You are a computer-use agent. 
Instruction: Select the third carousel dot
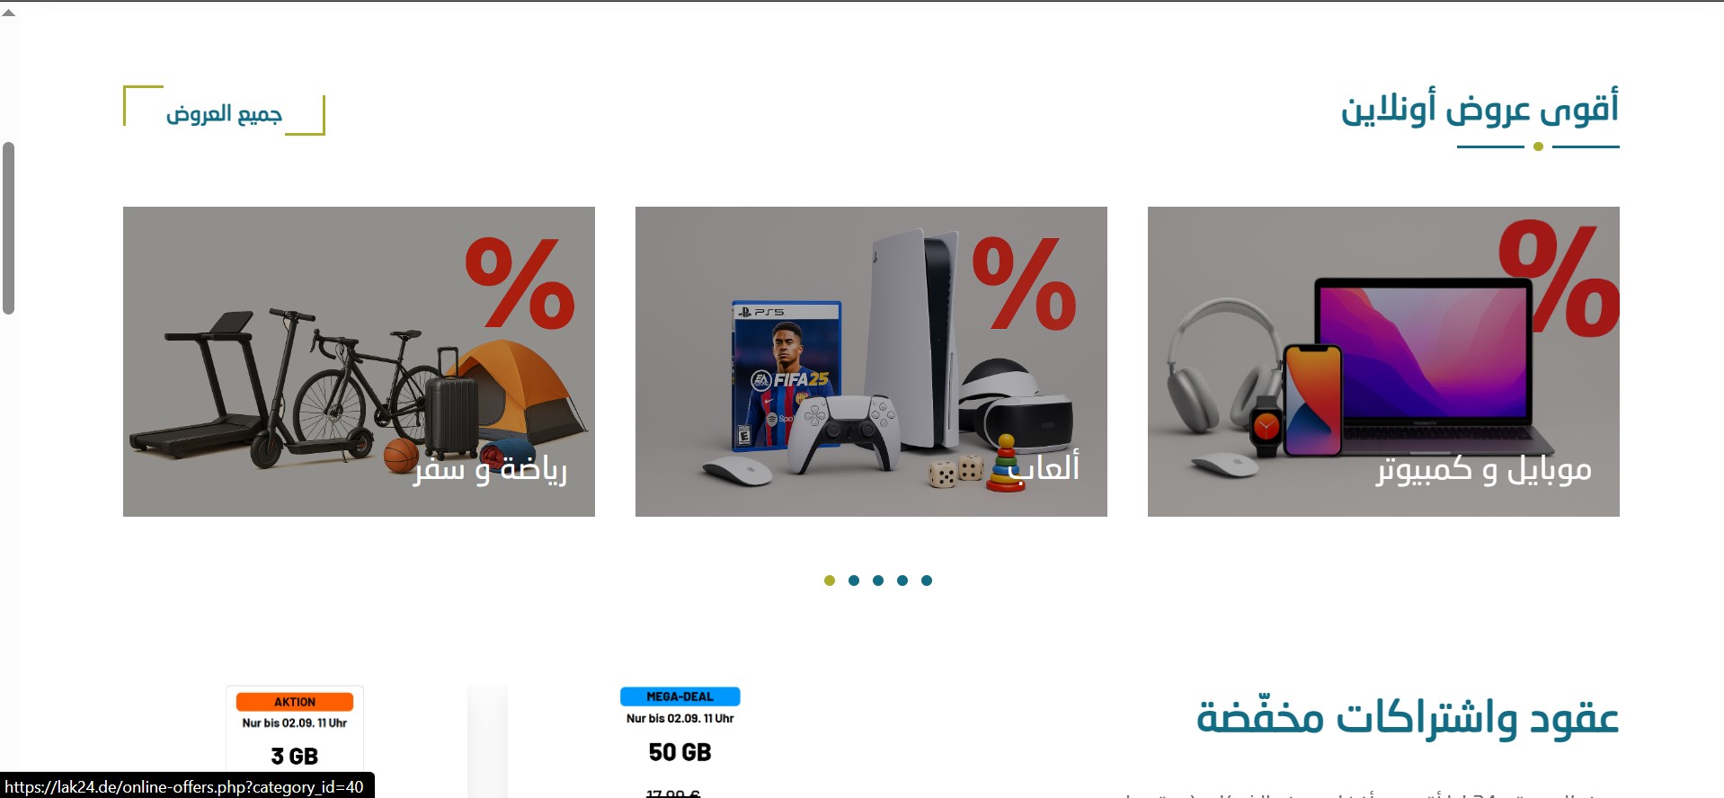(878, 581)
